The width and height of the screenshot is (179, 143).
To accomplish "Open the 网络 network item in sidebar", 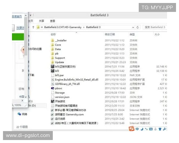I will click(x=23, y=114).
